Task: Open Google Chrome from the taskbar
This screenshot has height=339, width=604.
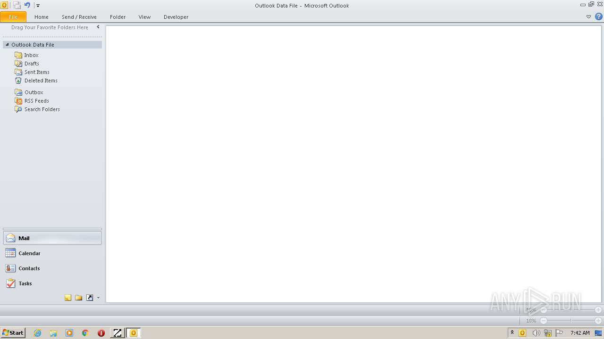Action: pos(85,333)
